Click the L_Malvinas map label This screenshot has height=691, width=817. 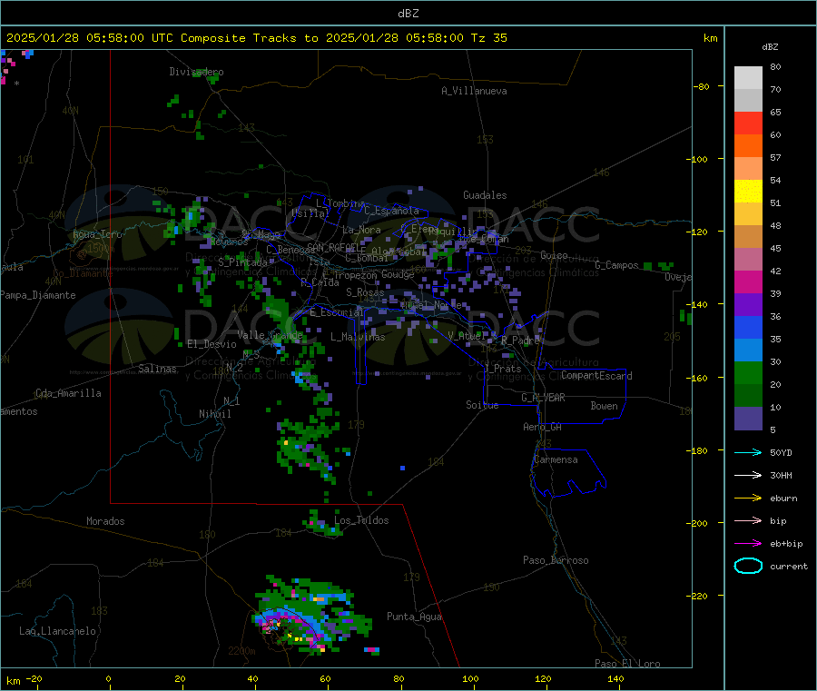click(358, 337)
